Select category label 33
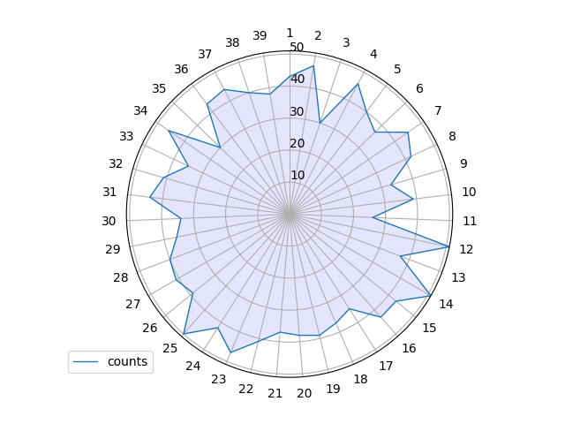The height and width of the screenshot is (424, 565). click(x=126, y=136)
